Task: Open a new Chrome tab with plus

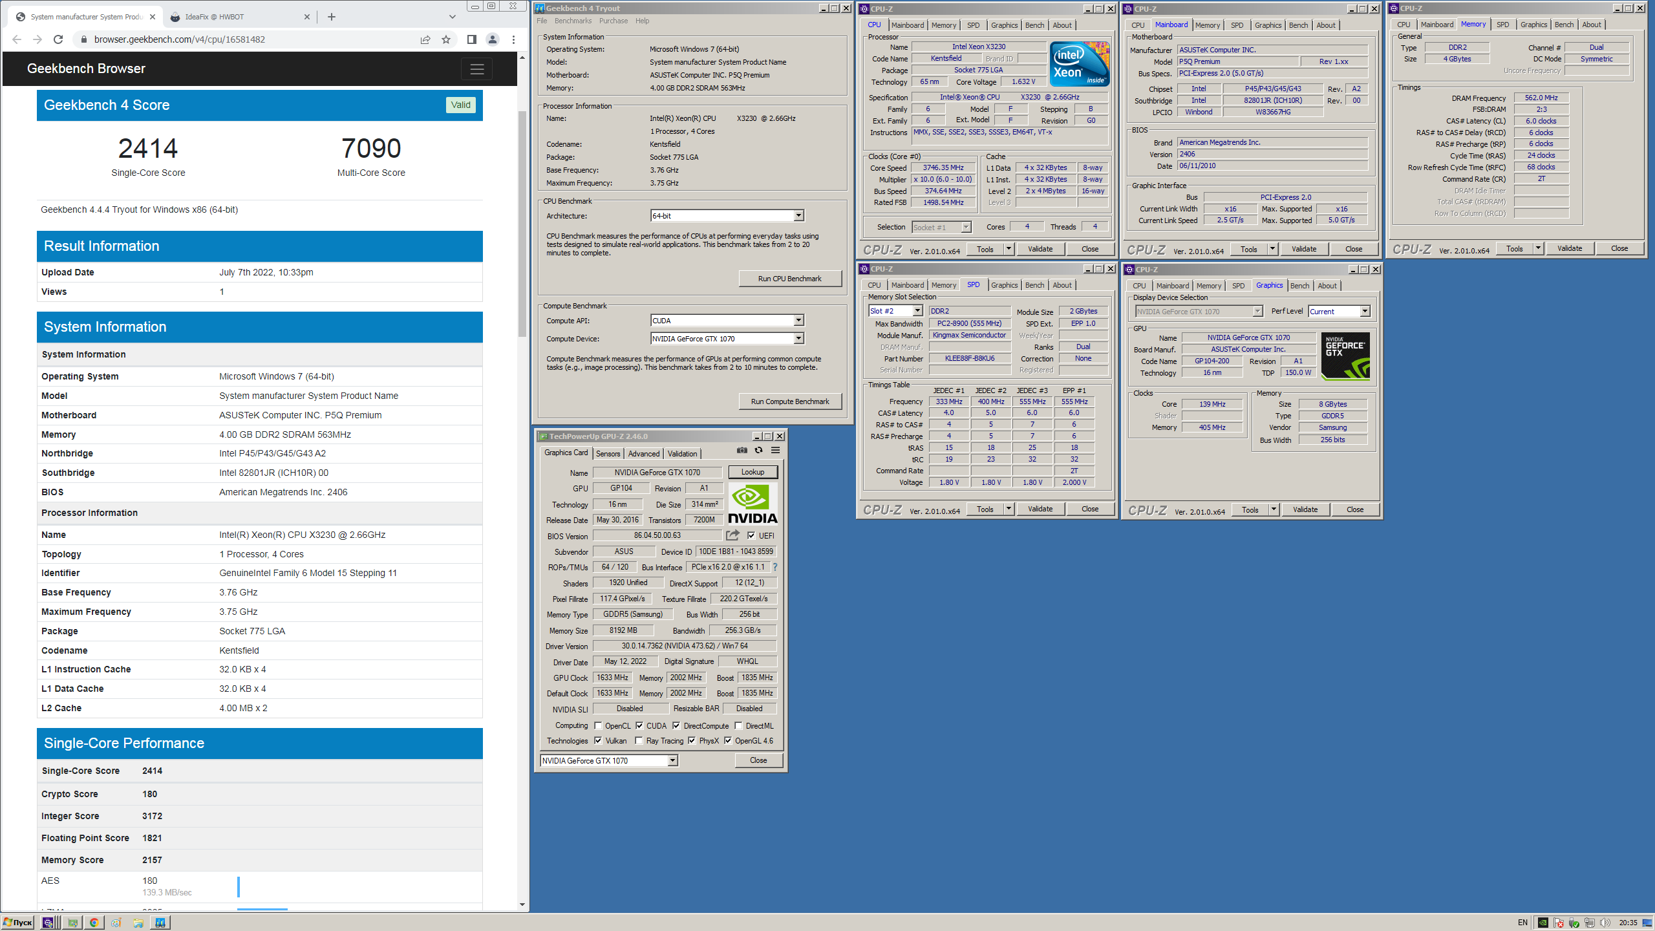Action: click(332, 17)
